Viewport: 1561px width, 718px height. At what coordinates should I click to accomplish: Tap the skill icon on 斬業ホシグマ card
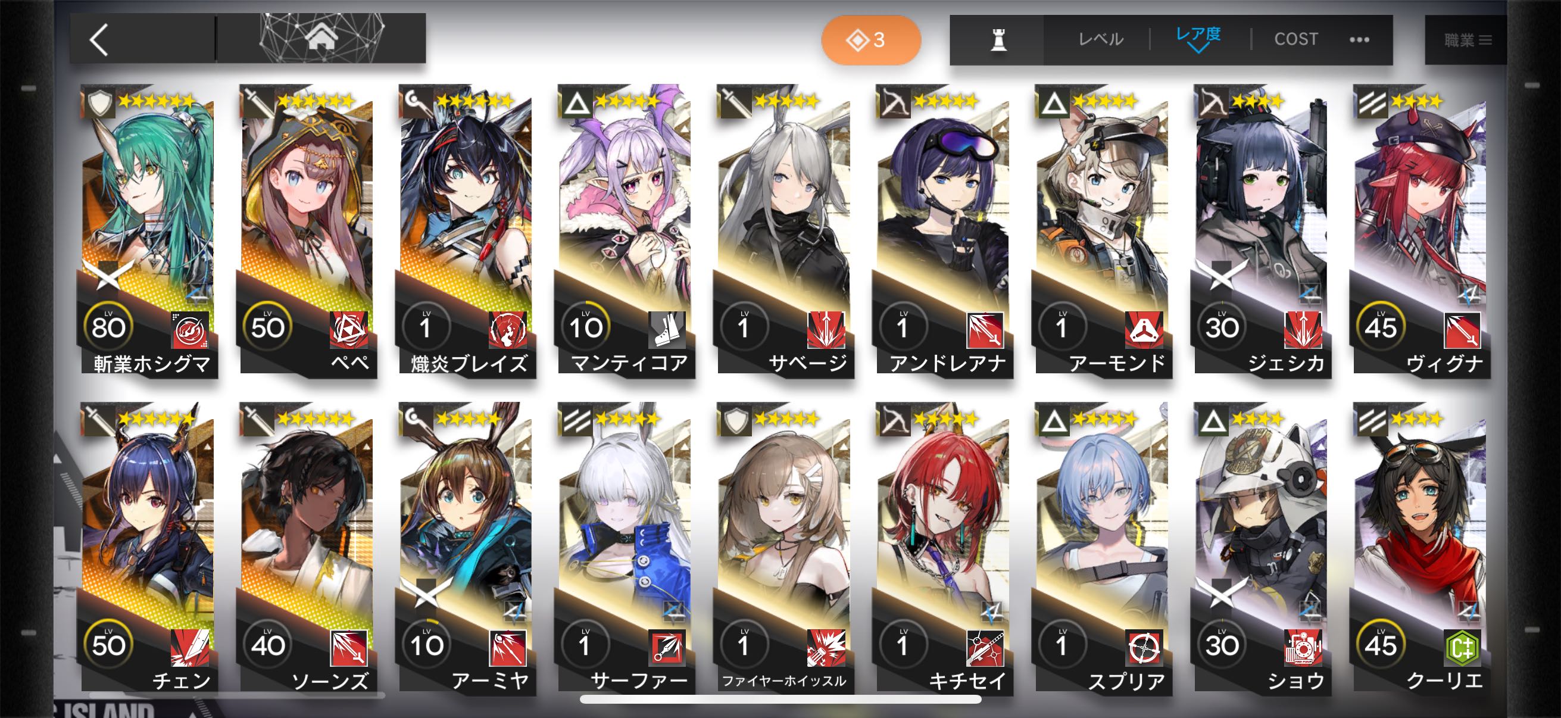pos(190,330)
